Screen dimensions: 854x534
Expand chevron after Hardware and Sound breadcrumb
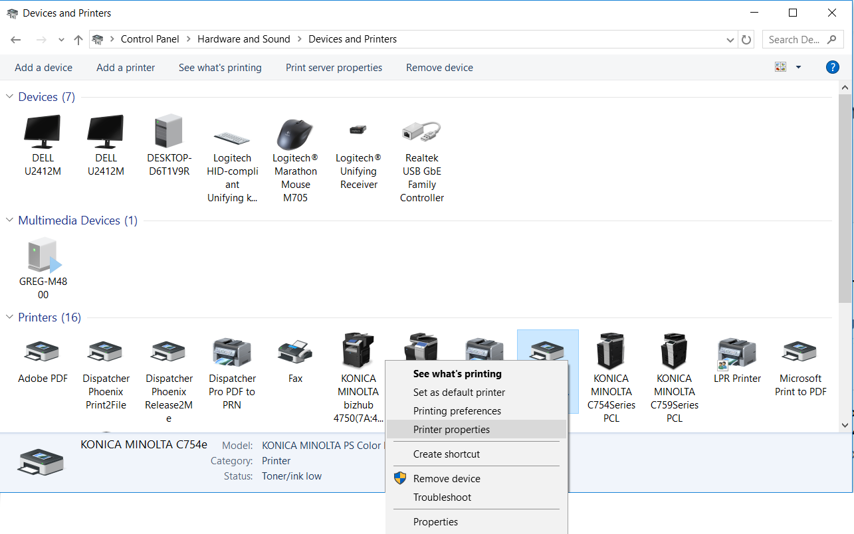click(x=299, y=39)
